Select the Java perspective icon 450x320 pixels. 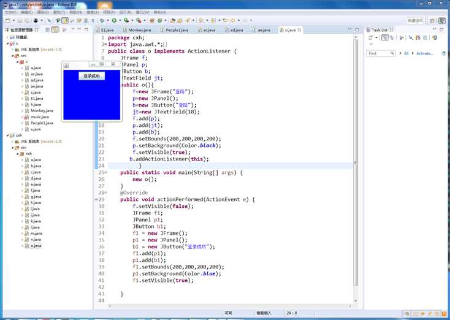coord(442,21)
